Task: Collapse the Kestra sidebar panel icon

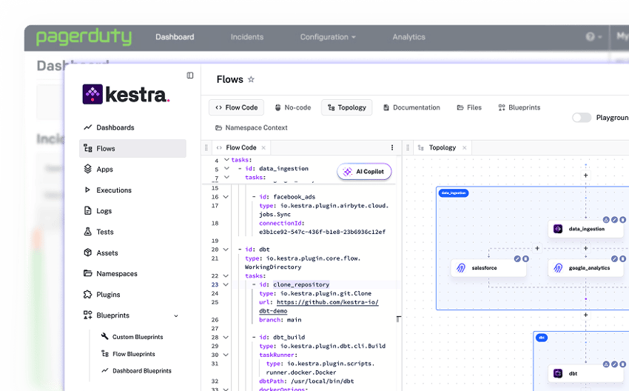Action: tap(190, 76)
